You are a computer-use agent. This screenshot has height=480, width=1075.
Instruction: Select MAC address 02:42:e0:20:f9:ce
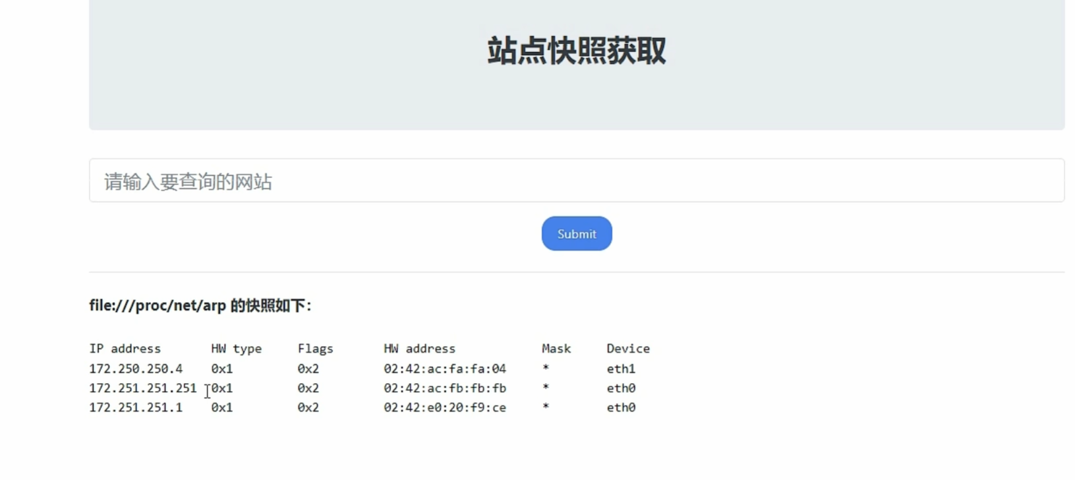coord(445,407)
